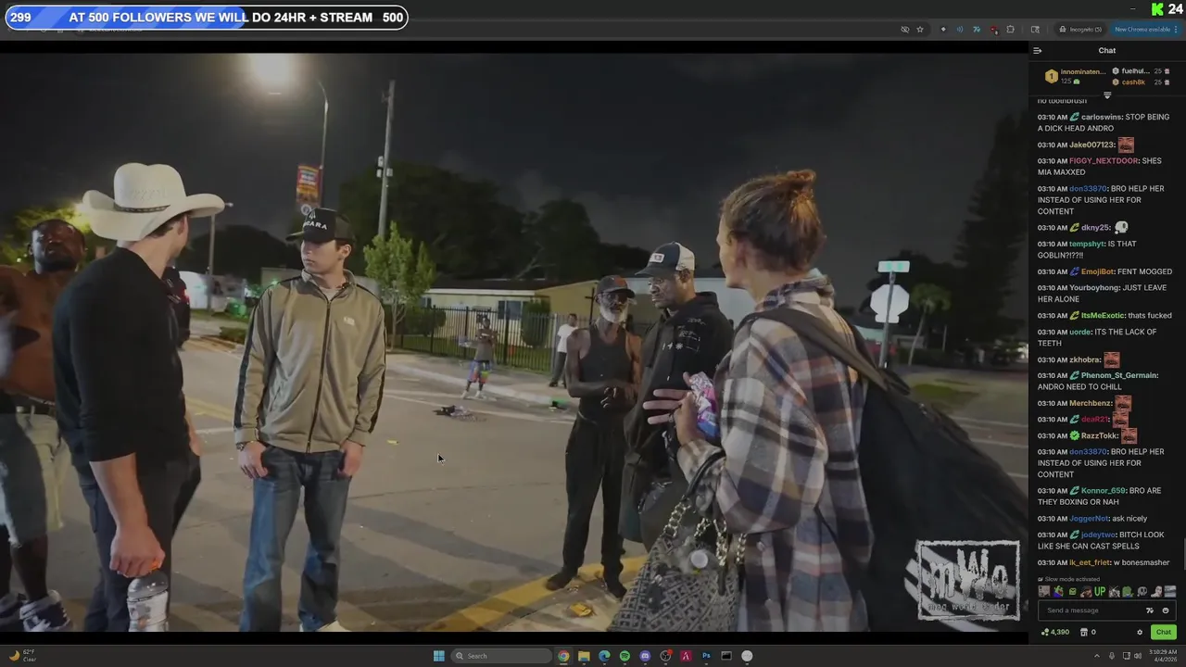Image resolution: width=1186 pixels, height=667 pixels.
Task: Open Microsoft Edge from the taskbar
Action: click(604, 656)
